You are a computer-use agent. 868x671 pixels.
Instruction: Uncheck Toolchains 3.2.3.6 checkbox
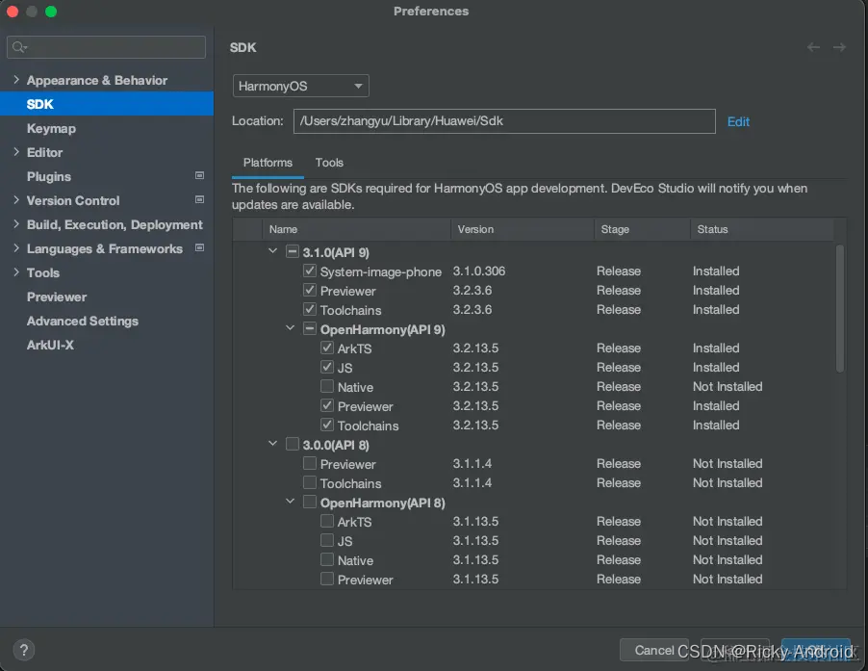coord(310,309)
